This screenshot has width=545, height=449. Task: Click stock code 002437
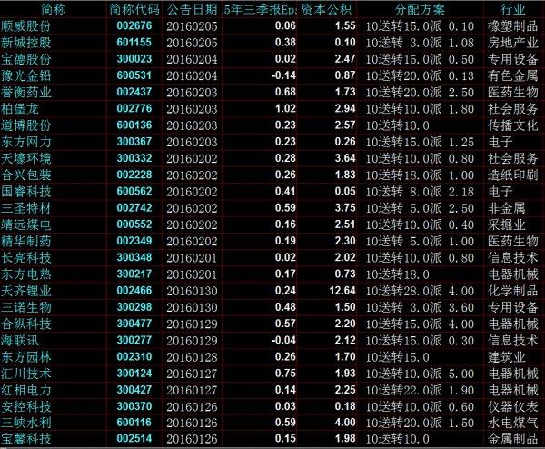coord(134,92)
